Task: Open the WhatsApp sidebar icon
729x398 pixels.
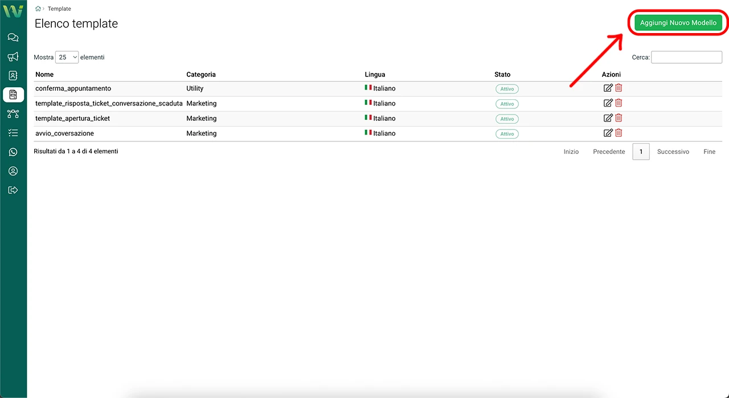Action: [x=13, y=152]
